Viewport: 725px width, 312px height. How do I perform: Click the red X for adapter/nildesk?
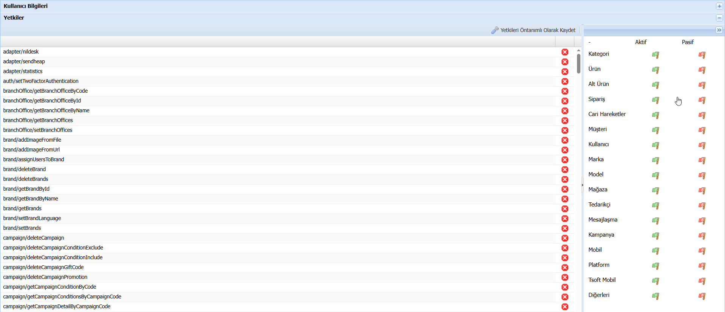[565, 52]
